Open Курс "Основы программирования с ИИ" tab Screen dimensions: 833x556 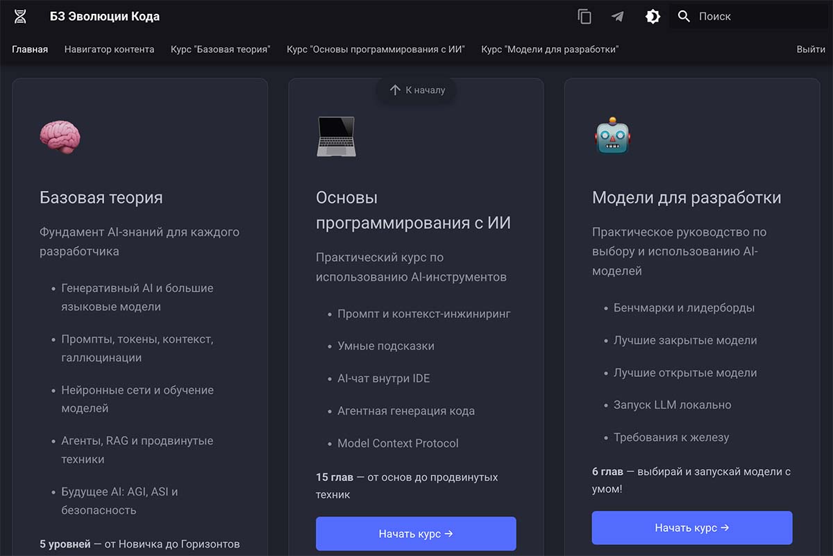coord(376,49)
